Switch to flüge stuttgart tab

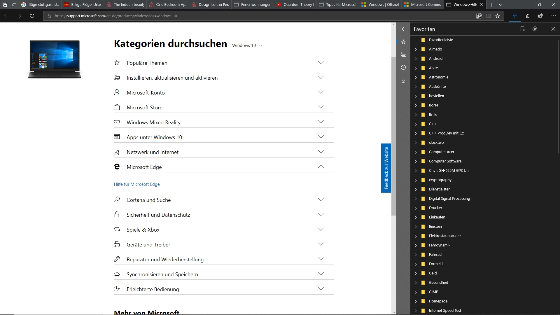tap(40, 5)
